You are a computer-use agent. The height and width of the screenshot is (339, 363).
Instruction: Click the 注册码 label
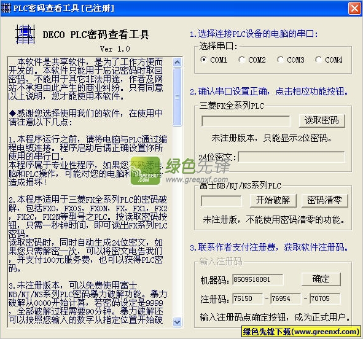(x=215, y=299)
